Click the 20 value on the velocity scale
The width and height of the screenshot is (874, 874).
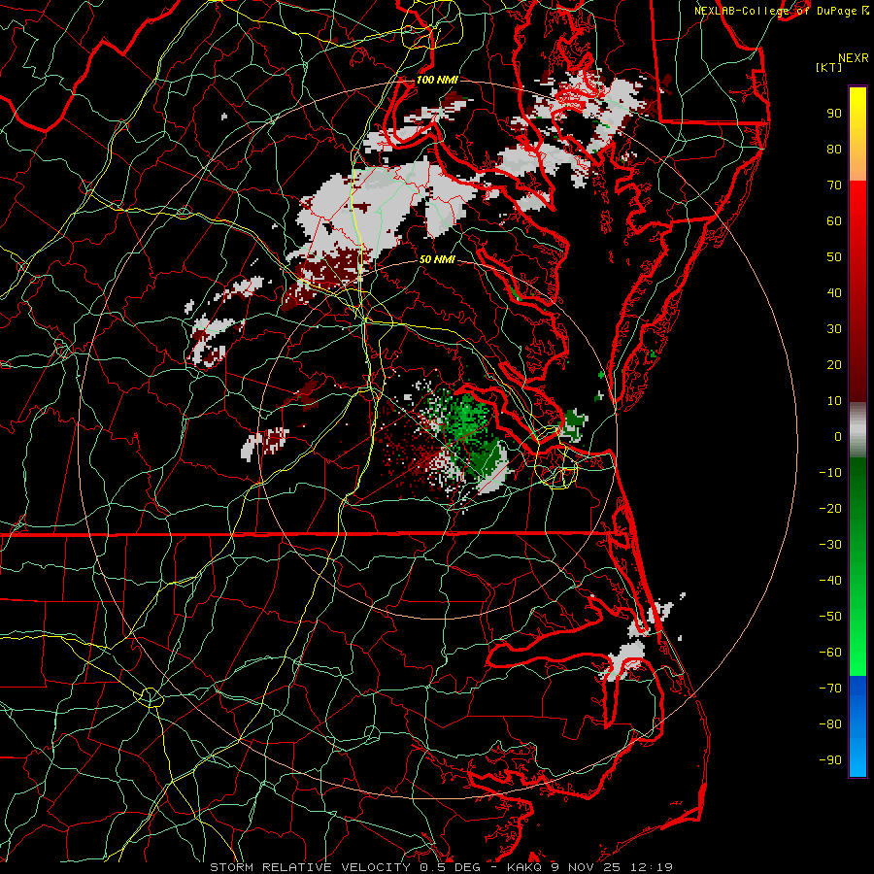coord(834,364)
